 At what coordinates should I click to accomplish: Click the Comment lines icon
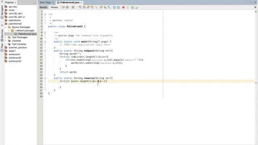tap(133, 7)
